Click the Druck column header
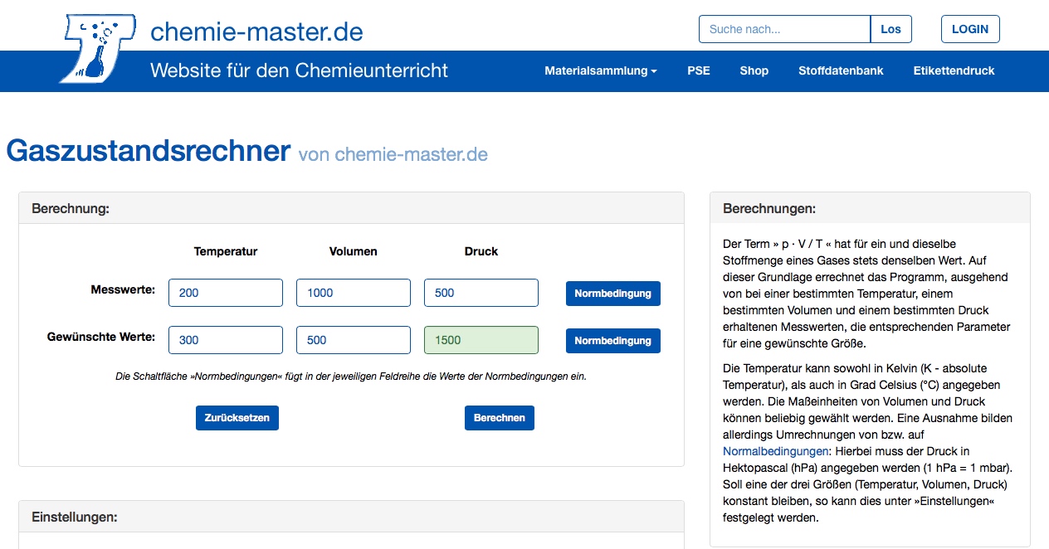 coord(481,251)
